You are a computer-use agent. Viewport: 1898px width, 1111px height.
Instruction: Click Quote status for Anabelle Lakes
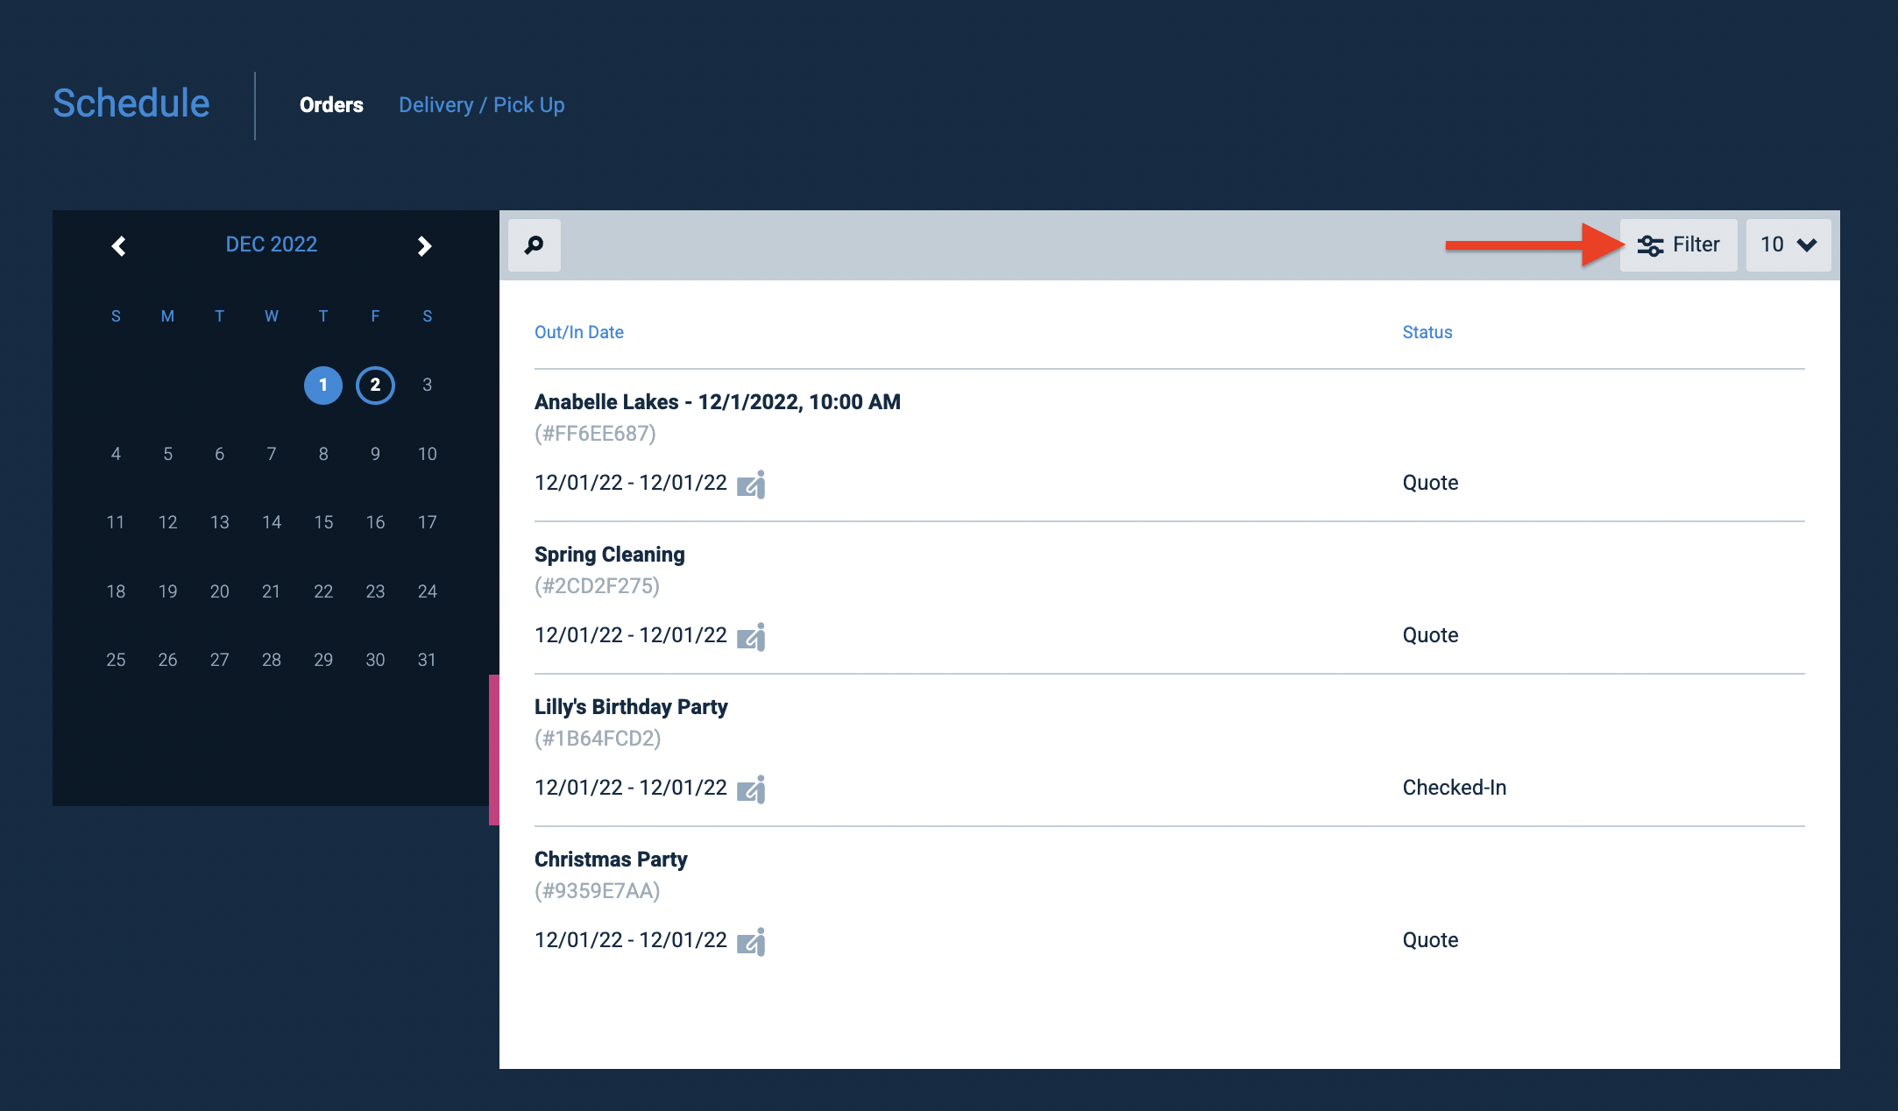[x=1430, y=483]
